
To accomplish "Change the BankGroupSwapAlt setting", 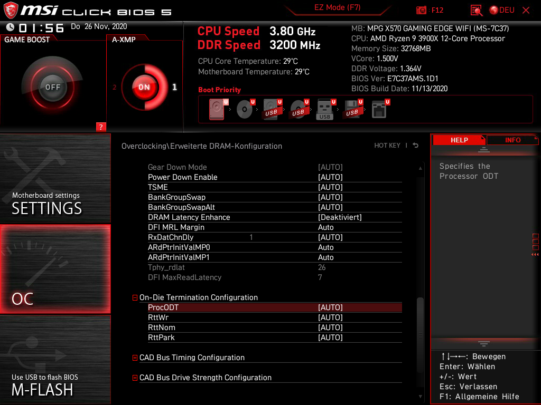I will [x=330, y=207].
